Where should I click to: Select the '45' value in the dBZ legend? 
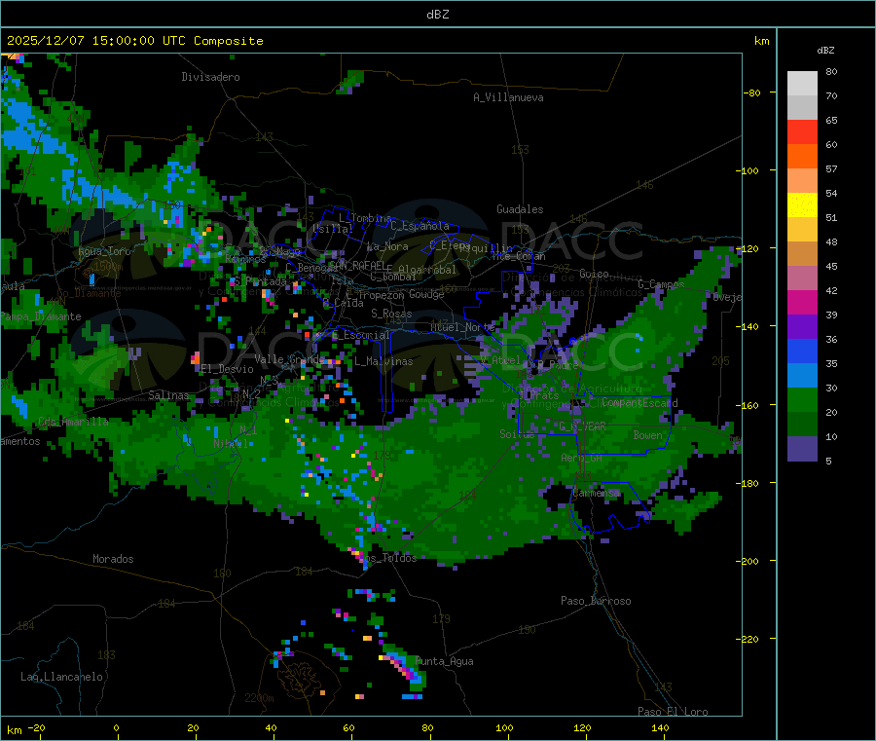[x=831, y=267]
